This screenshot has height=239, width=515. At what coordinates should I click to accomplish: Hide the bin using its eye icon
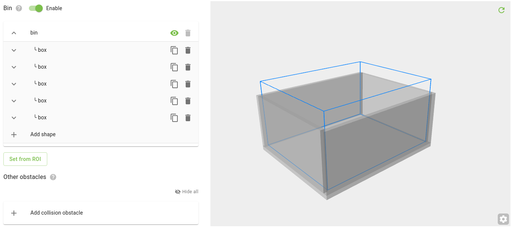174,33
